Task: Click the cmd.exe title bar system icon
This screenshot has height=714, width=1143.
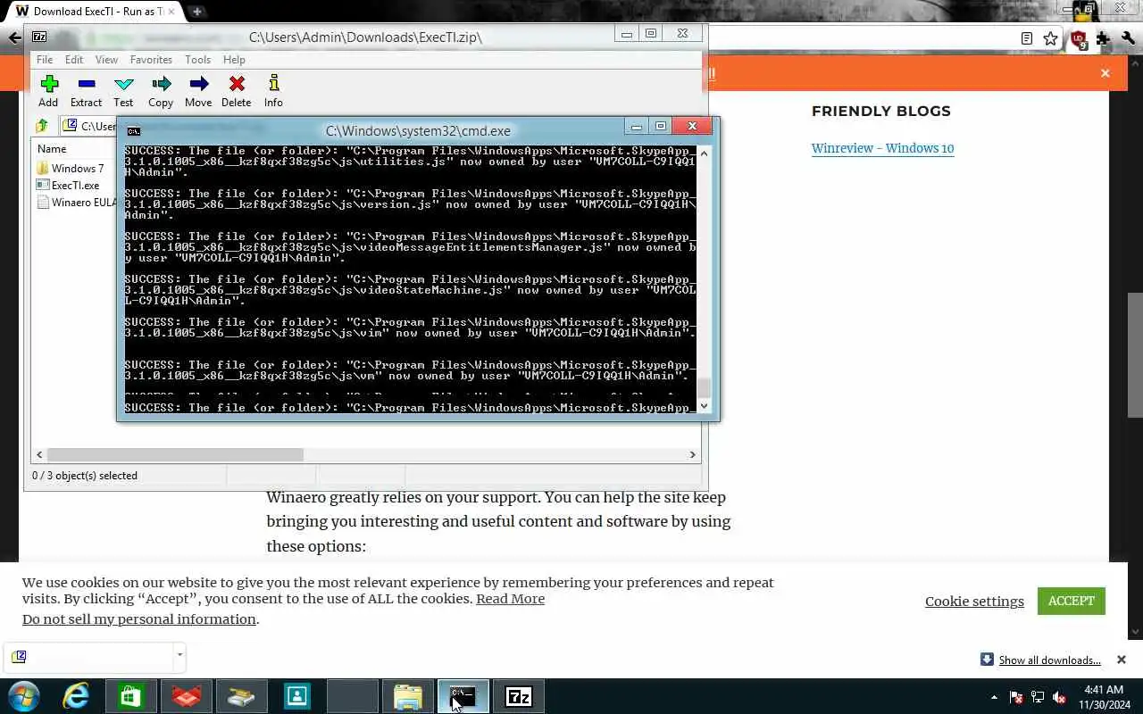Action: coord(132,130)
